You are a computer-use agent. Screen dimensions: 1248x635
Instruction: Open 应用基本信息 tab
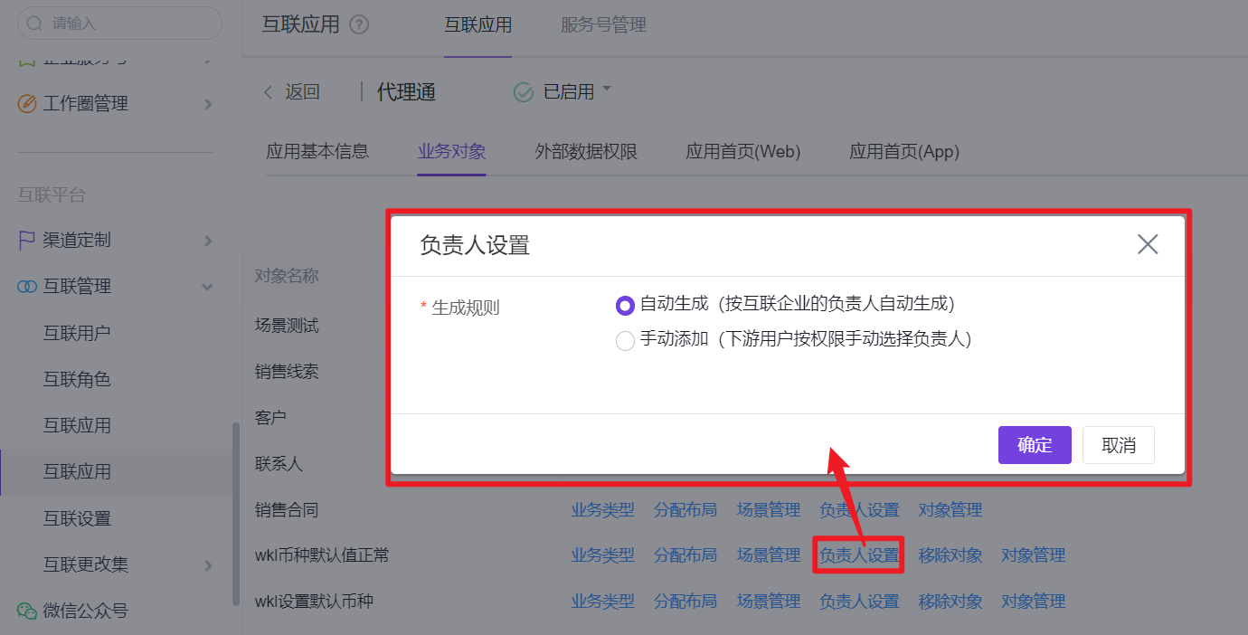tap(317, 152)
